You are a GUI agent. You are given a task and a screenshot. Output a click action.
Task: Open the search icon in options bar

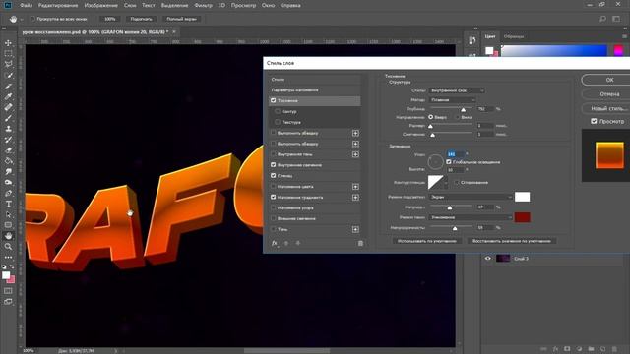602,19
